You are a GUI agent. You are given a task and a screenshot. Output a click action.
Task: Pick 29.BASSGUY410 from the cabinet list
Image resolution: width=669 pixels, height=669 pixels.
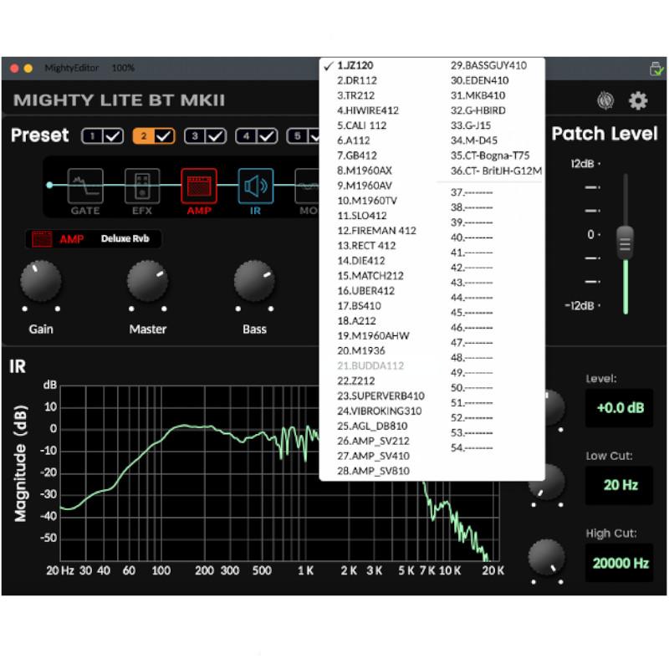[488, 65]
